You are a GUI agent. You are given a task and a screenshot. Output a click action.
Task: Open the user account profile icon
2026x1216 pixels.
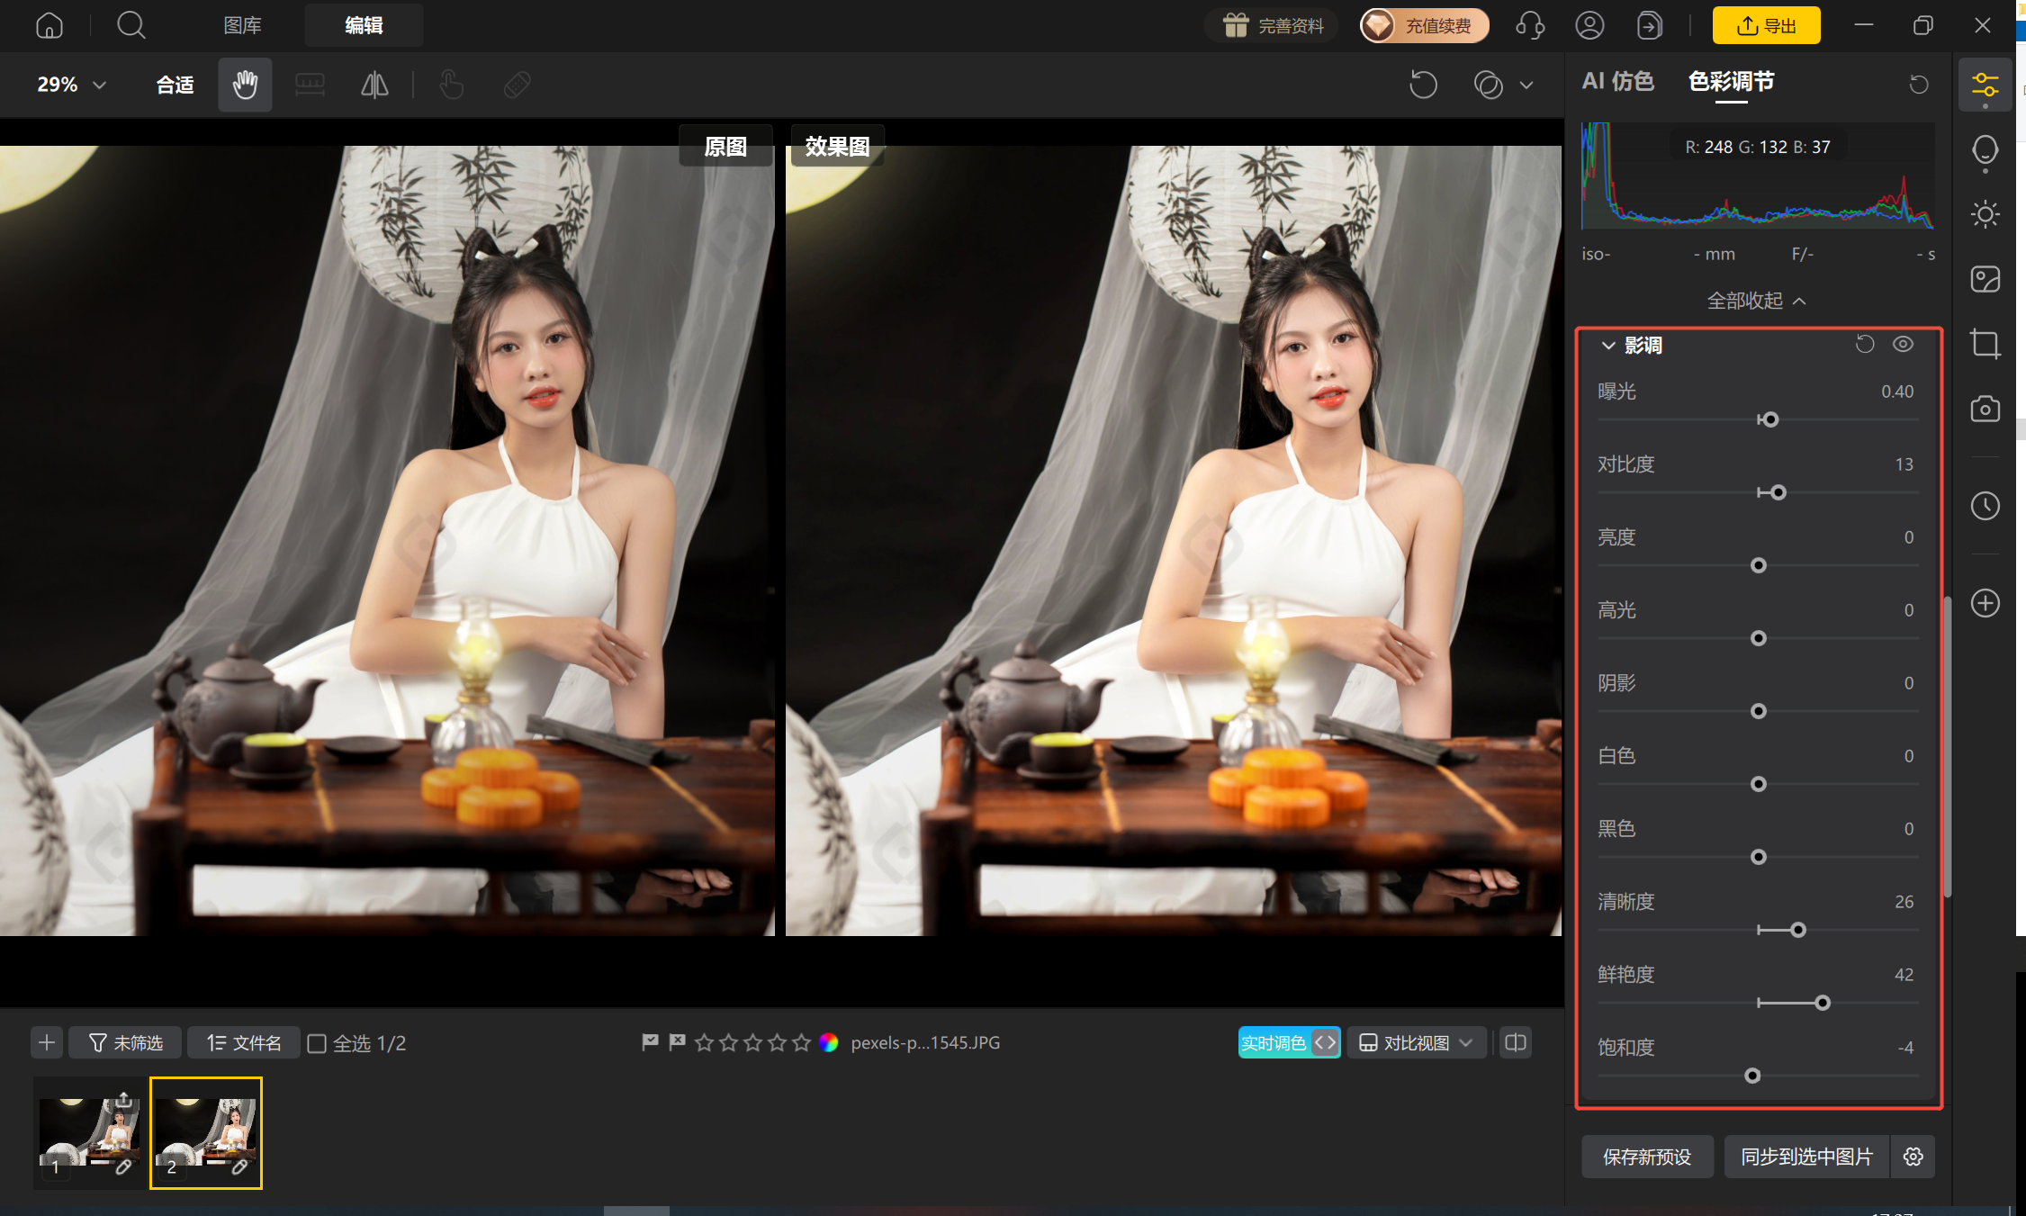click(x=1589, y=25)
